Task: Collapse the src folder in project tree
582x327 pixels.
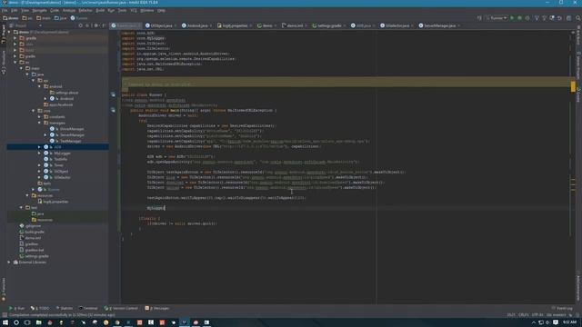Action: coord(15,63)
